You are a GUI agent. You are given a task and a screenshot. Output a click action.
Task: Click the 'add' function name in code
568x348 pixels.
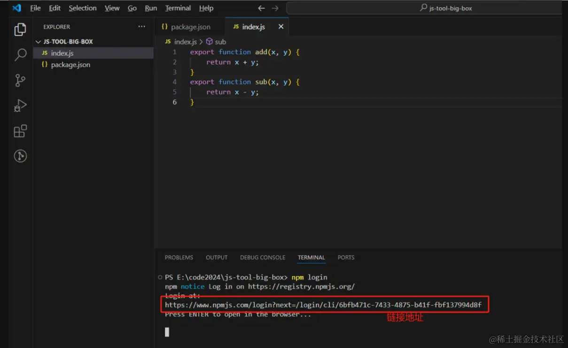(x=261, y=52)
